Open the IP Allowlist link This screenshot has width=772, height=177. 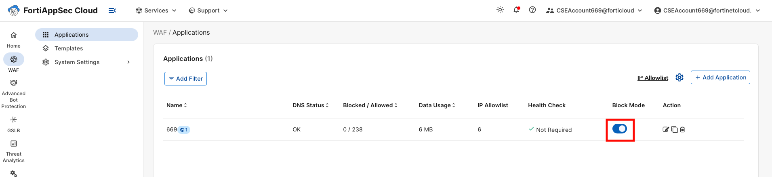pos(652,78)
